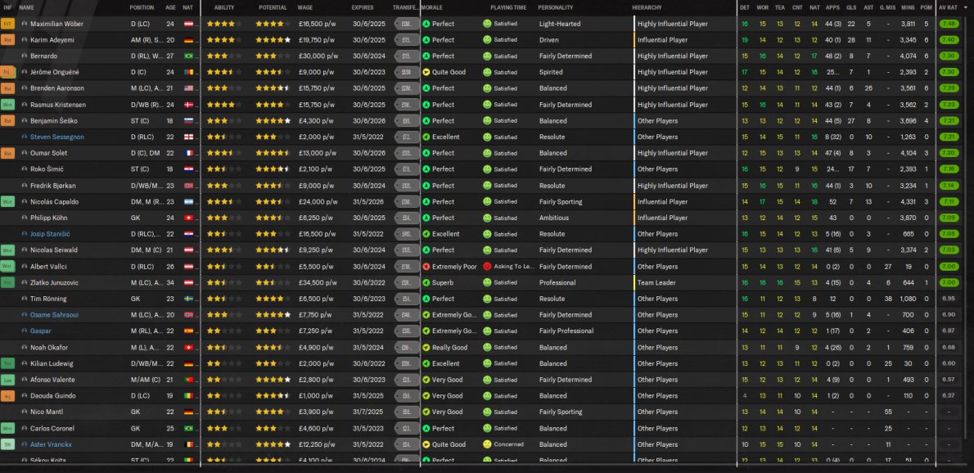
Task: Click the Brazilian flag in Bernardo's row
Action: [x=188, y=56]
